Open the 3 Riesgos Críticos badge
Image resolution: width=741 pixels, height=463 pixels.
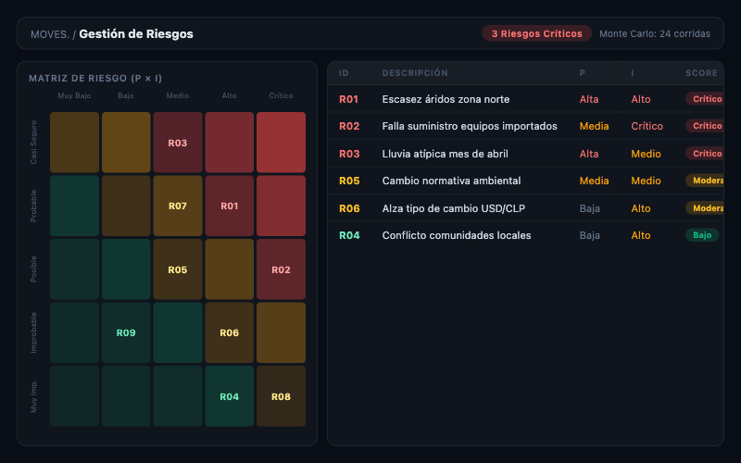click(x=537, y=33)
